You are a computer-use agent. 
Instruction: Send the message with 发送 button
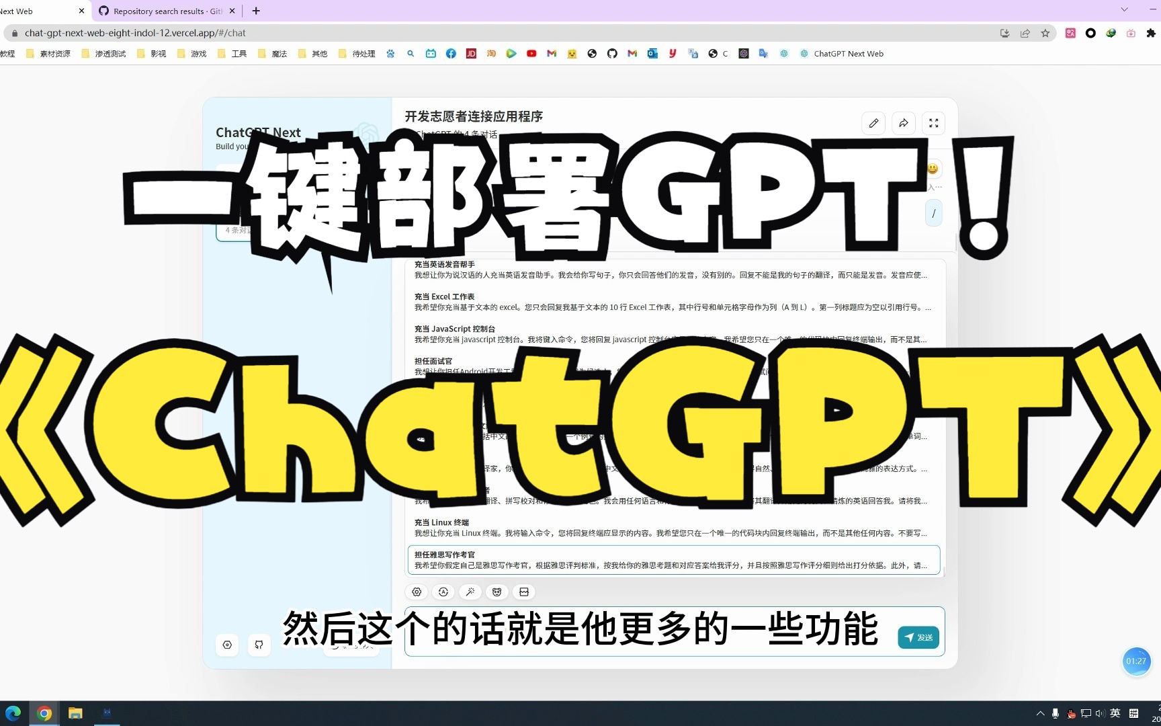pos(918,637)
